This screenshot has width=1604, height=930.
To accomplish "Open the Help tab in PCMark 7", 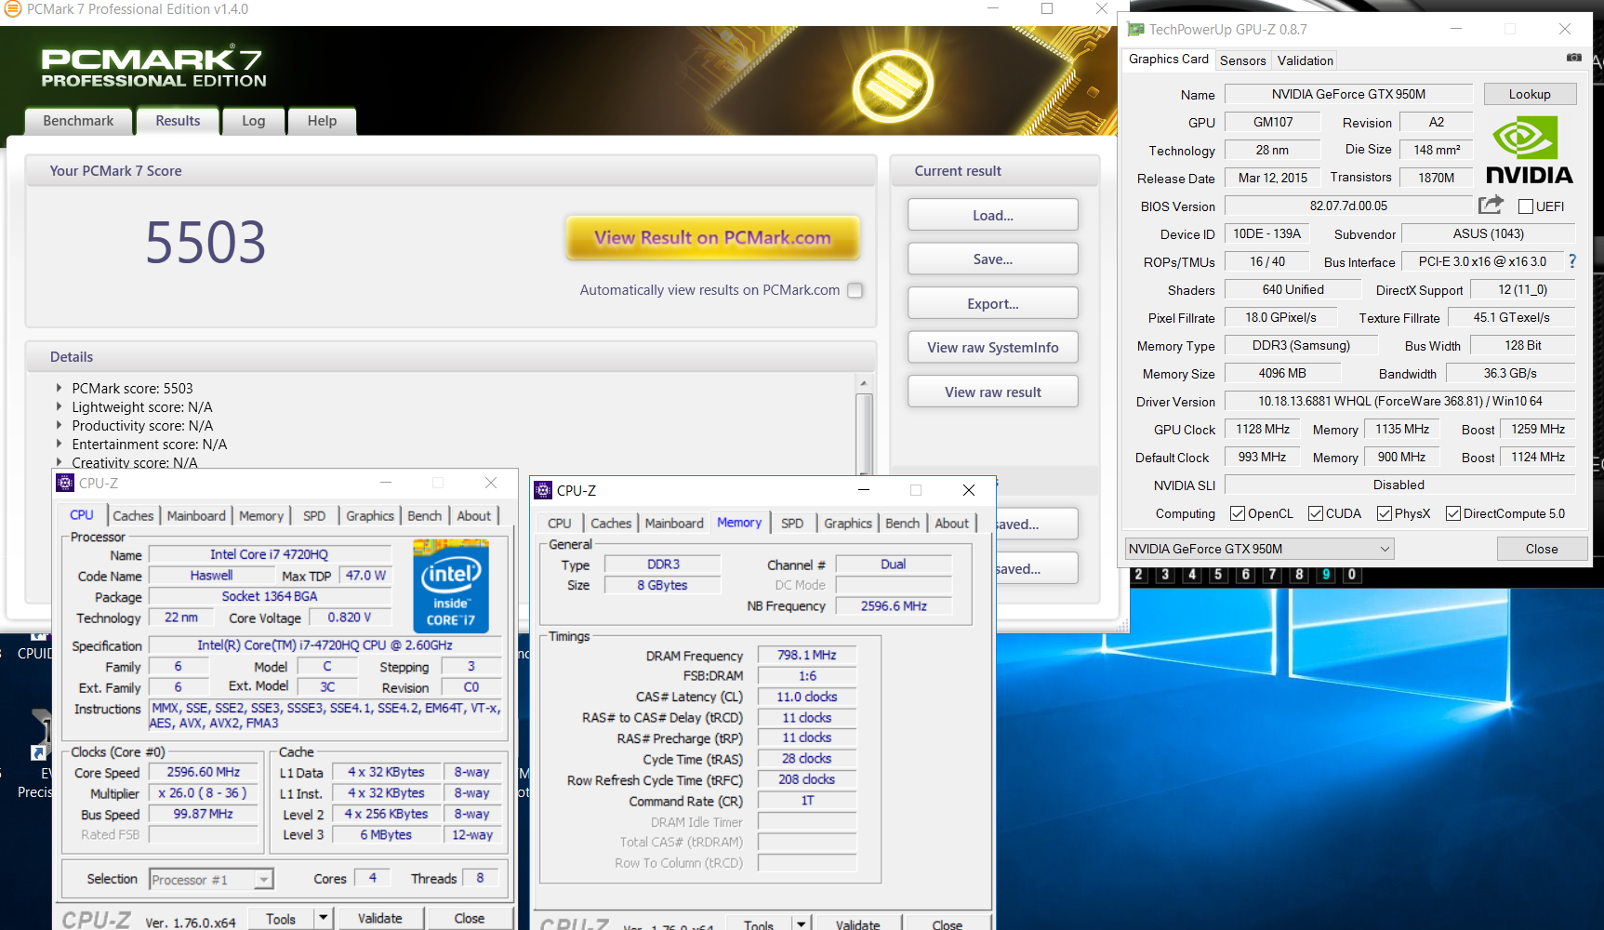I will (x=322, y=121).
